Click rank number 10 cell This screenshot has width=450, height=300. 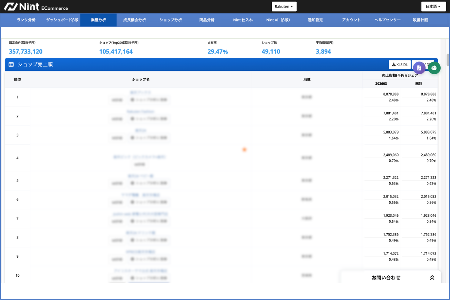[18, 275]
